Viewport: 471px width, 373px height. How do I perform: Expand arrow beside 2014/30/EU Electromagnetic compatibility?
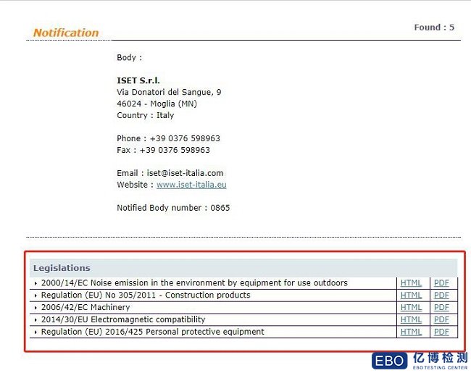[x=36, y=320]
